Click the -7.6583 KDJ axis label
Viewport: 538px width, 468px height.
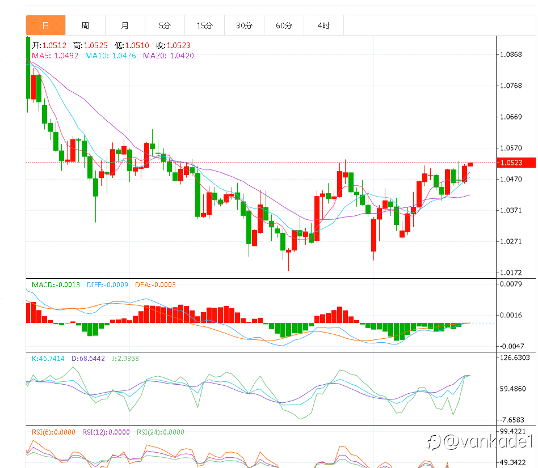click(x=511, y=420)
